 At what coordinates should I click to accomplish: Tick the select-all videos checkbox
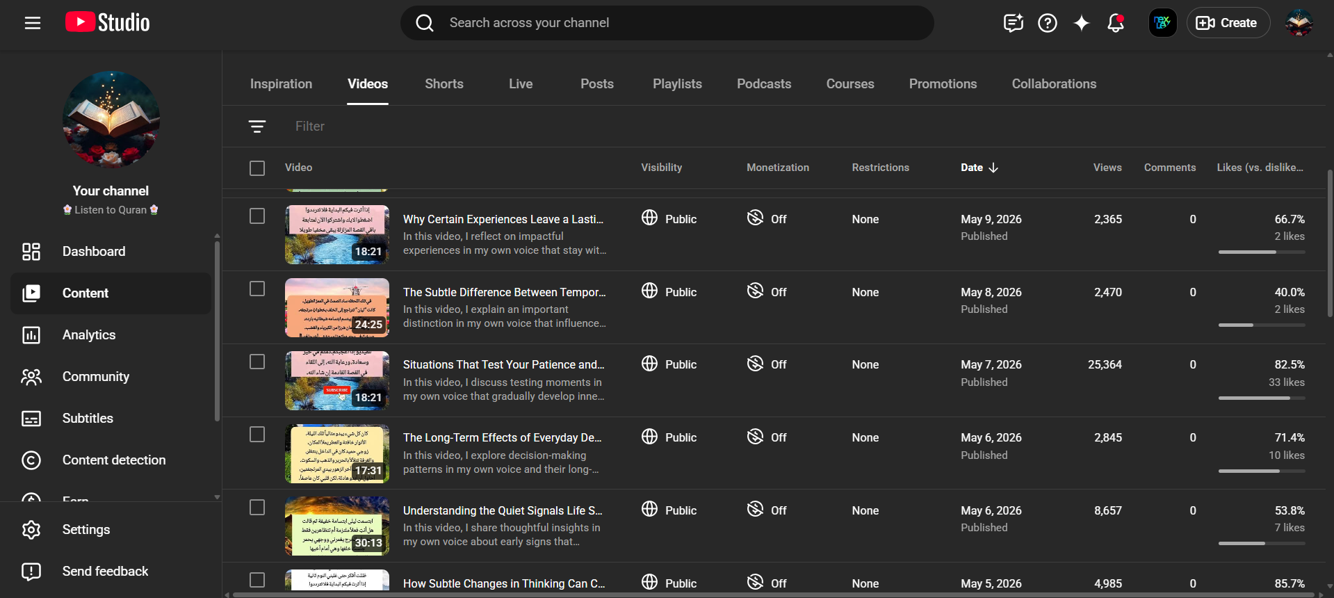coord(257,168)
